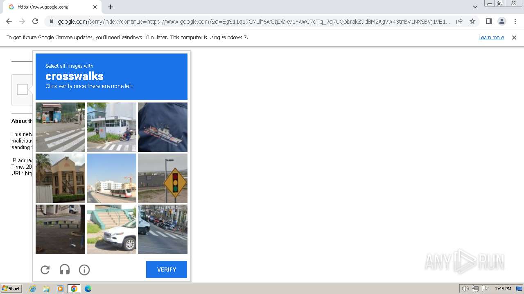Reload the page with the refresh icon
Viewport: 524px width, 294px height.
[x=35, y=21]
